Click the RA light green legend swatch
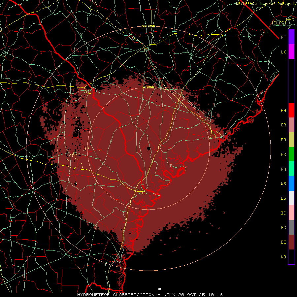Viewport: 297px width, 297px height. [291, 169]
